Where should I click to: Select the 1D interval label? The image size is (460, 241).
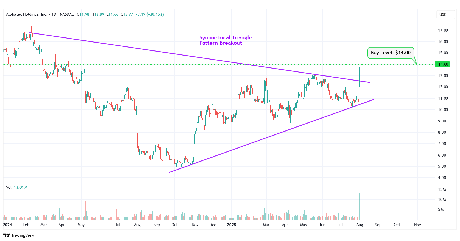[x=54, y=14]
